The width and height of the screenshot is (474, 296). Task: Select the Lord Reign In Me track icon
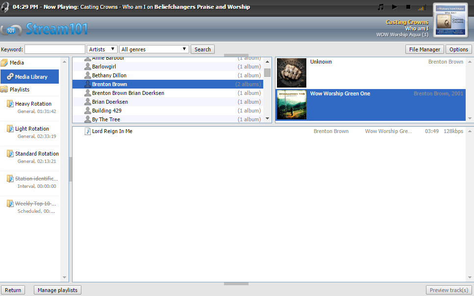coord(87,131)
